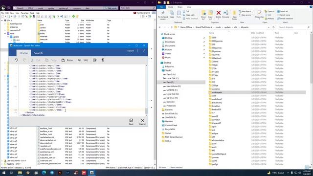The height and width of the screenshot is (176, 313).
Task: Collapse the GTA V tree root
Action: tap(2, 21)
